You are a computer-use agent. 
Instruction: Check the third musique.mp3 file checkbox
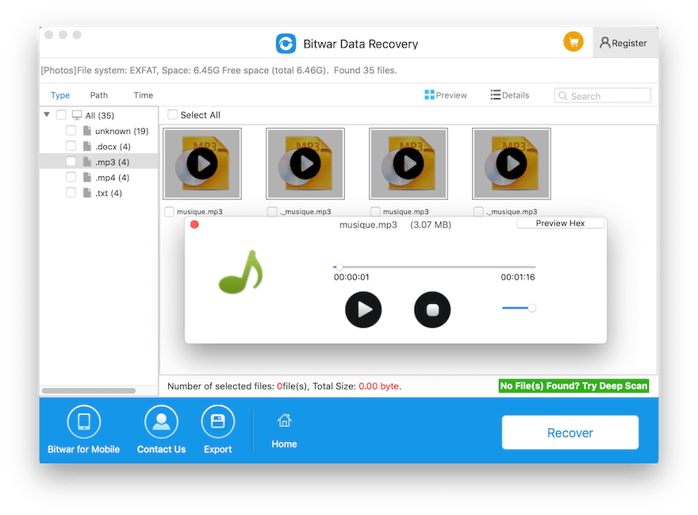pyautogui.click(x=375, y=212)
